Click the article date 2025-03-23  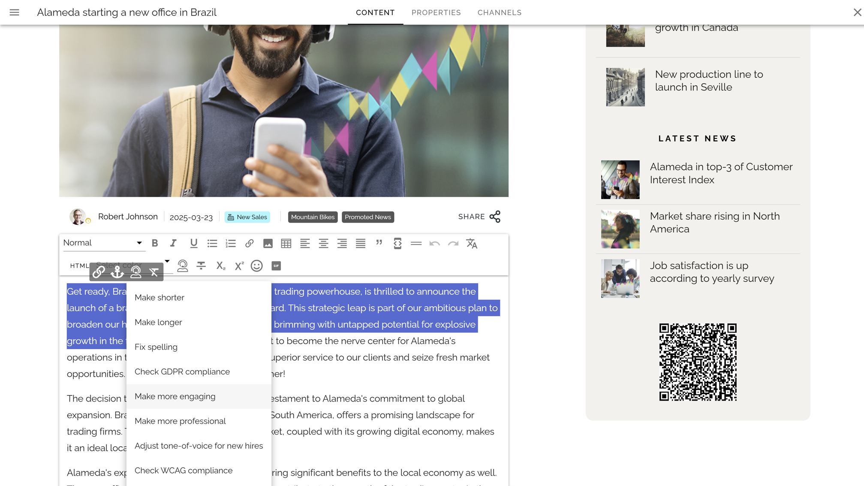pos(191,217)
